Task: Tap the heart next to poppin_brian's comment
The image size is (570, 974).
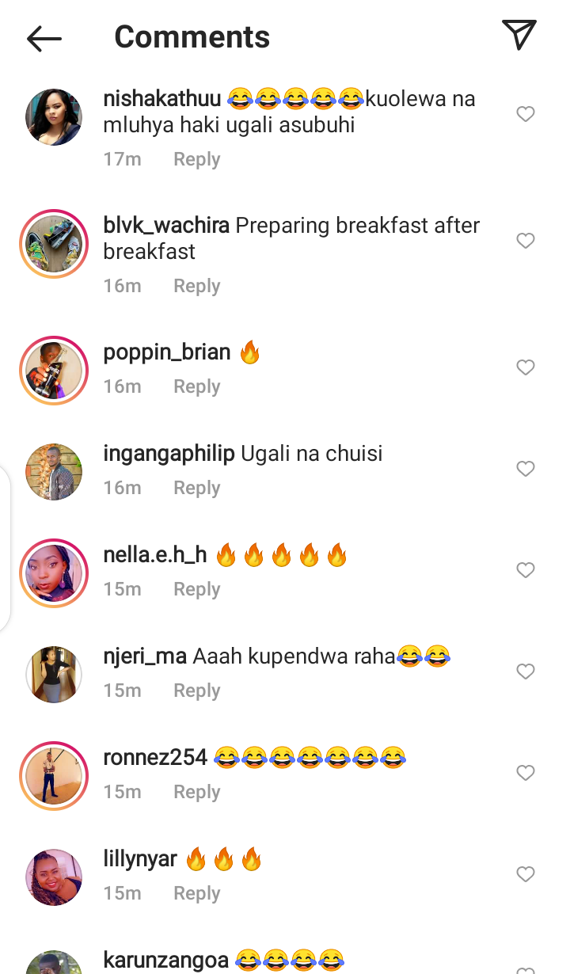Action: [526, 367]
